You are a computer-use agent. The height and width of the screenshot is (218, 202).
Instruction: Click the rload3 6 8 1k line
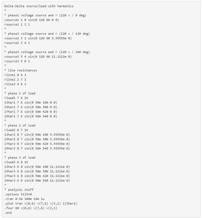[16, 162]
